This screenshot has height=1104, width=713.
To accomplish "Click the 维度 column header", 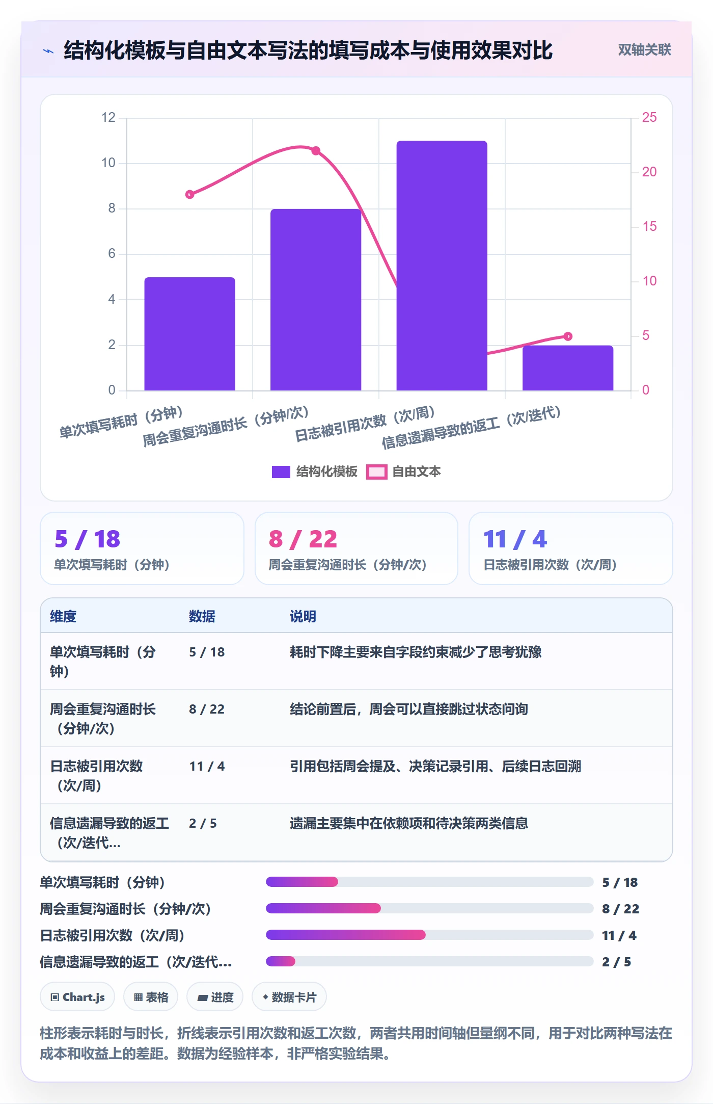I will tap(63, 616).
